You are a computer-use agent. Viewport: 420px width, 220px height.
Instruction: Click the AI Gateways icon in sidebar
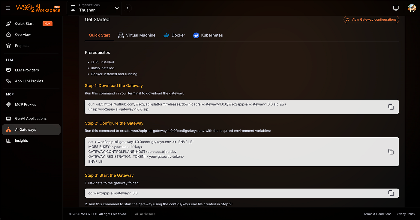pyautogui.click(x=9, y=130)
